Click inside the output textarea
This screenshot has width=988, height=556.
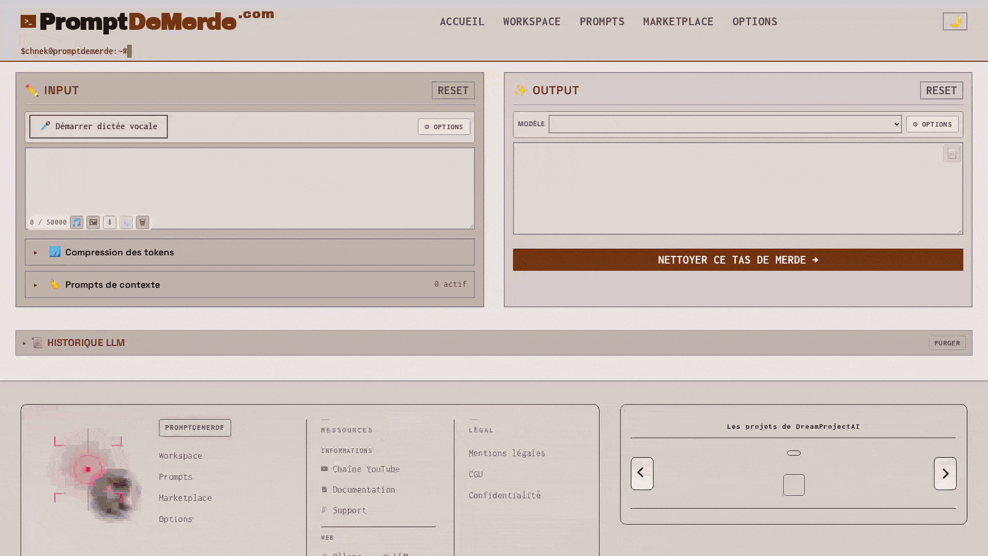coord(737,188)
